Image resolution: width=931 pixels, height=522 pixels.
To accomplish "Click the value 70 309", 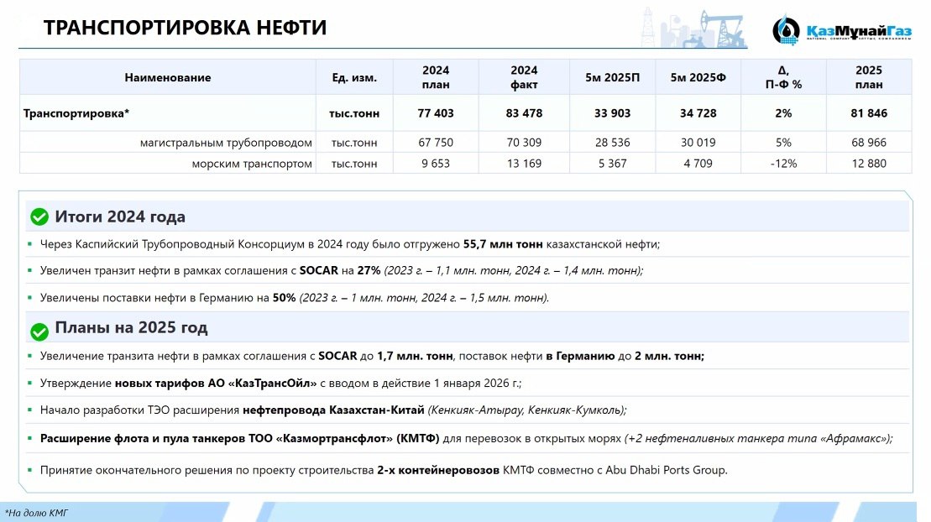I will tap(524, 143).
